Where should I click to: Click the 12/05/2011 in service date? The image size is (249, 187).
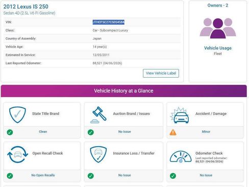pos(101,55)
